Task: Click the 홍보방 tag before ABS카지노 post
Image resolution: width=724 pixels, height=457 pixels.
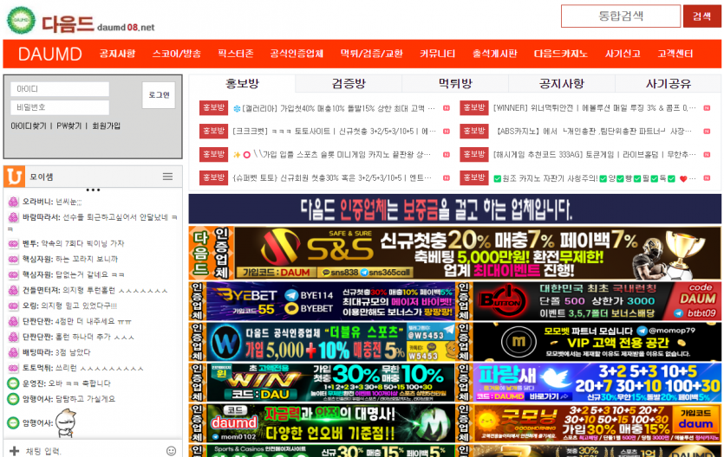Action: click(x=474, y=131)
